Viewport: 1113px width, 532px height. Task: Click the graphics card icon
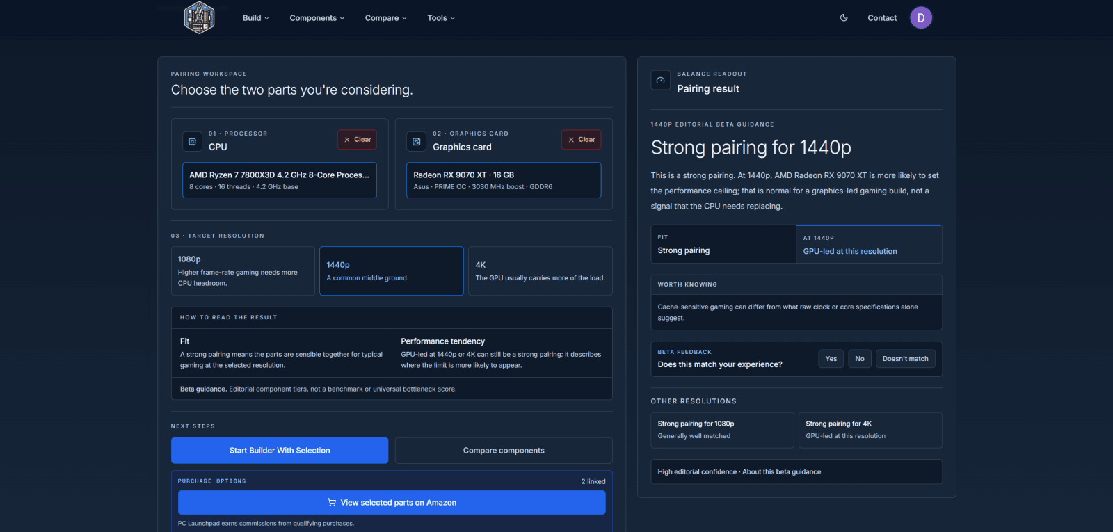pos(416,141)
